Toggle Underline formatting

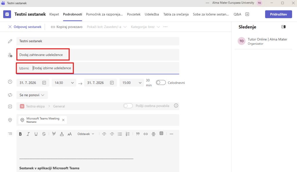pos(36,134)
